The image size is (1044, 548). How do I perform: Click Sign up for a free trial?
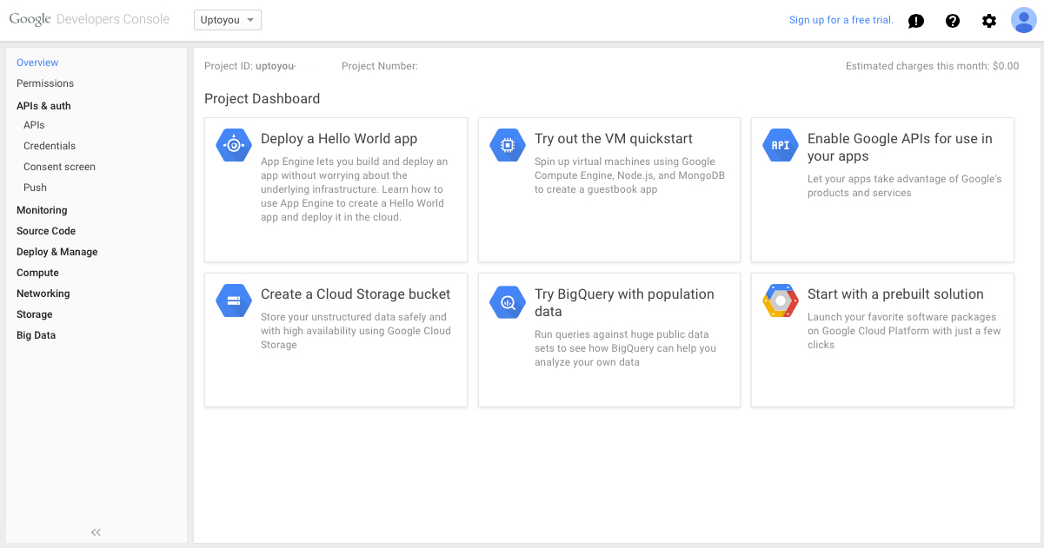(841, 20)
